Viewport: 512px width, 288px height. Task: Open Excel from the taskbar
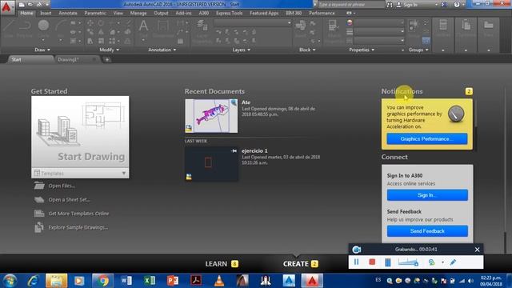pos(150,281)
